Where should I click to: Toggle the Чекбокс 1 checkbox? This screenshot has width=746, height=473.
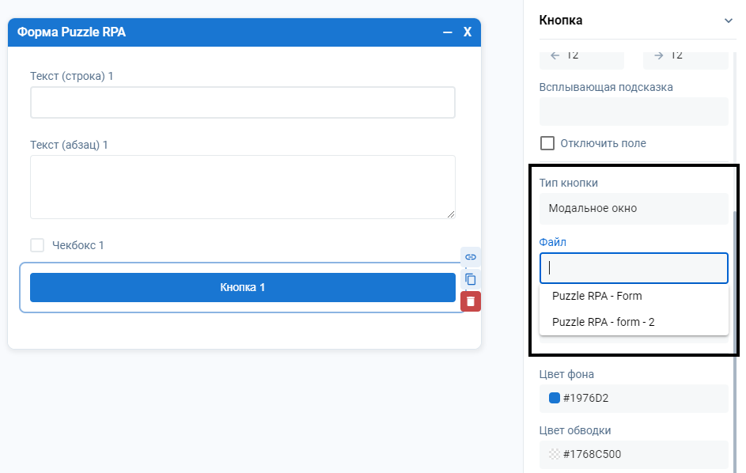click(x=37, y=245)
